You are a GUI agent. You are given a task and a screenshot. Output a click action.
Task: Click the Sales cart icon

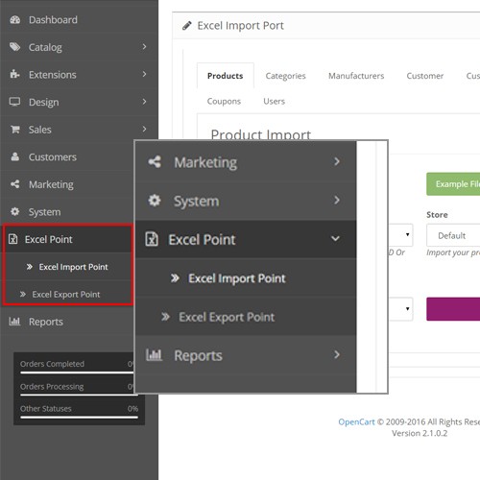[15, 130]
